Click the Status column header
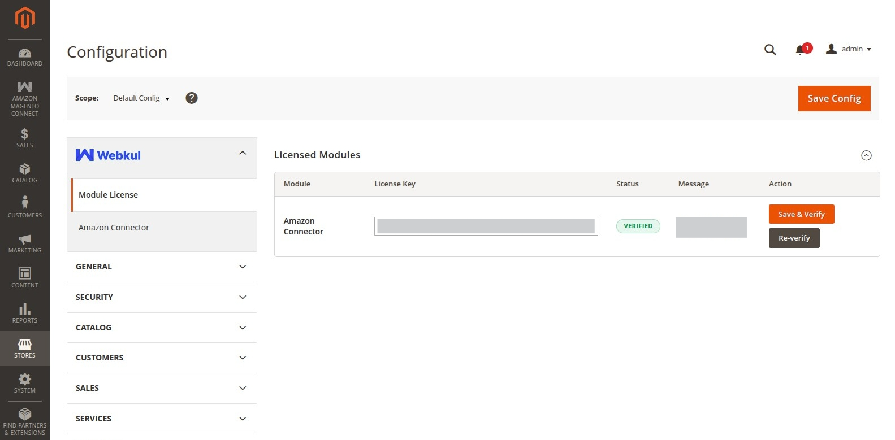Screen dimensions: 895x440 [628, 184]
